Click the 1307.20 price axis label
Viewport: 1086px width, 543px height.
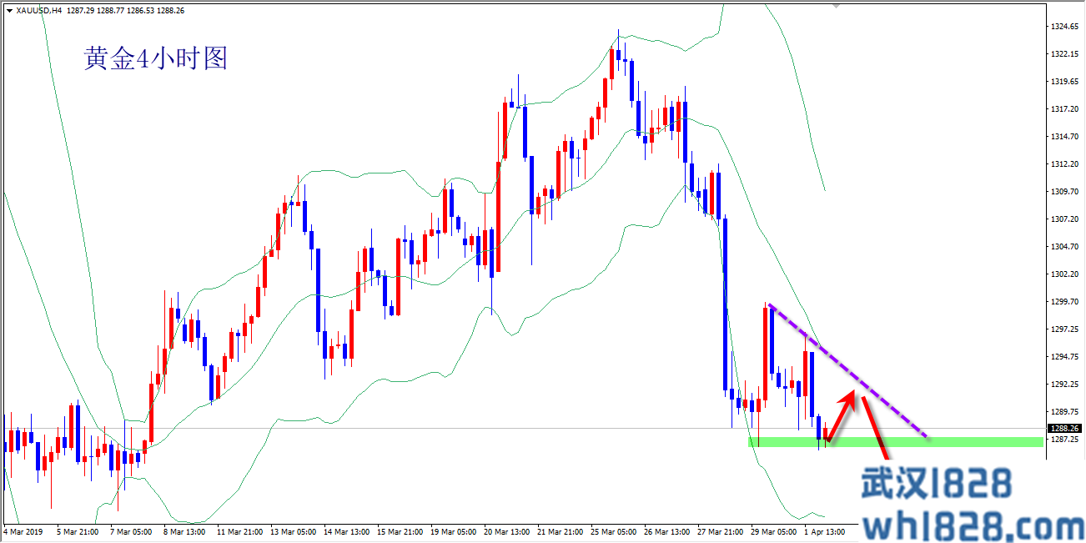pos(1064,219)
